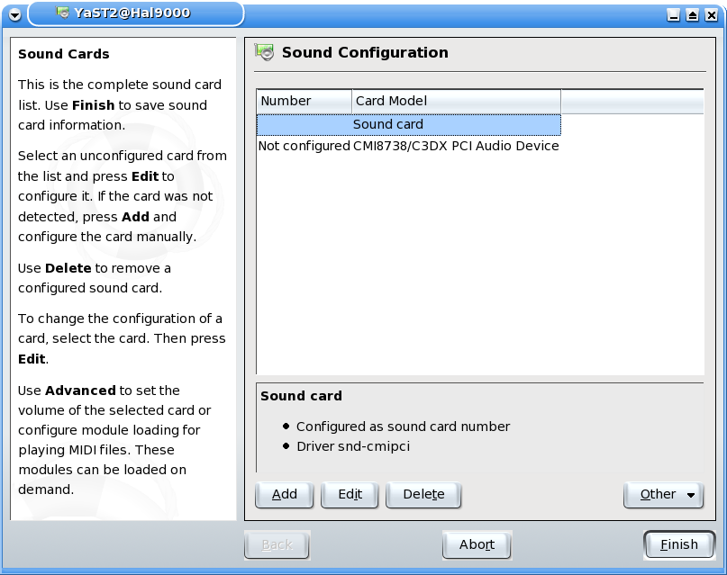Viewport: 727px width, 575px height.
Task: Abort the sound configuration
Action: [x=477, y=545]
